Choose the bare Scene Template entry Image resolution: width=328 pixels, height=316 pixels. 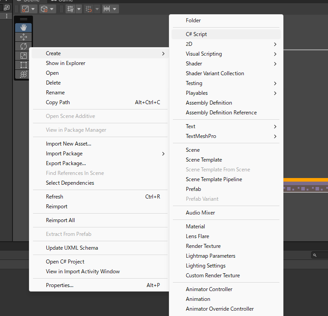click(x=226, y=160)
